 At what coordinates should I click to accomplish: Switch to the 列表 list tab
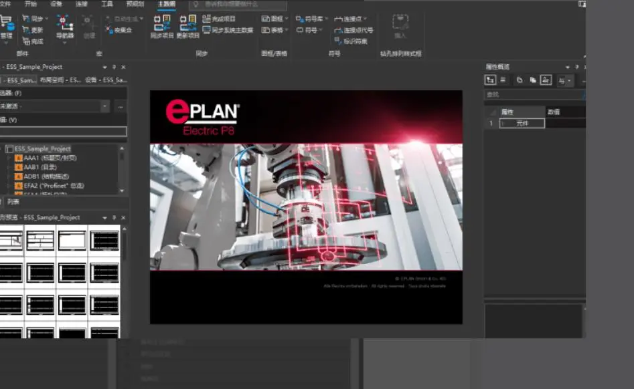[13, 201]
